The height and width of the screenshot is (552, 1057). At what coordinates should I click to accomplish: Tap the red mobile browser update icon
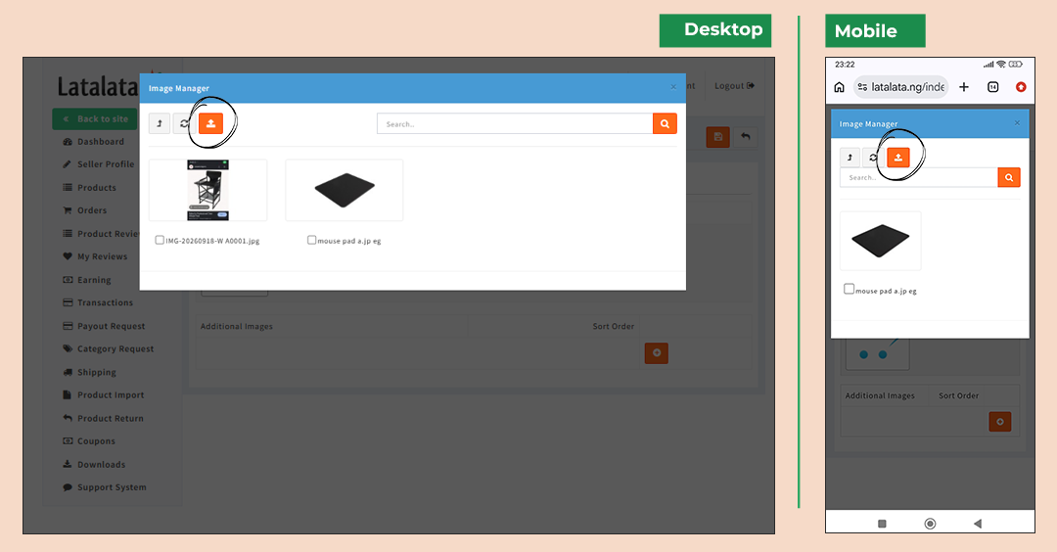tap(1021, 87)
